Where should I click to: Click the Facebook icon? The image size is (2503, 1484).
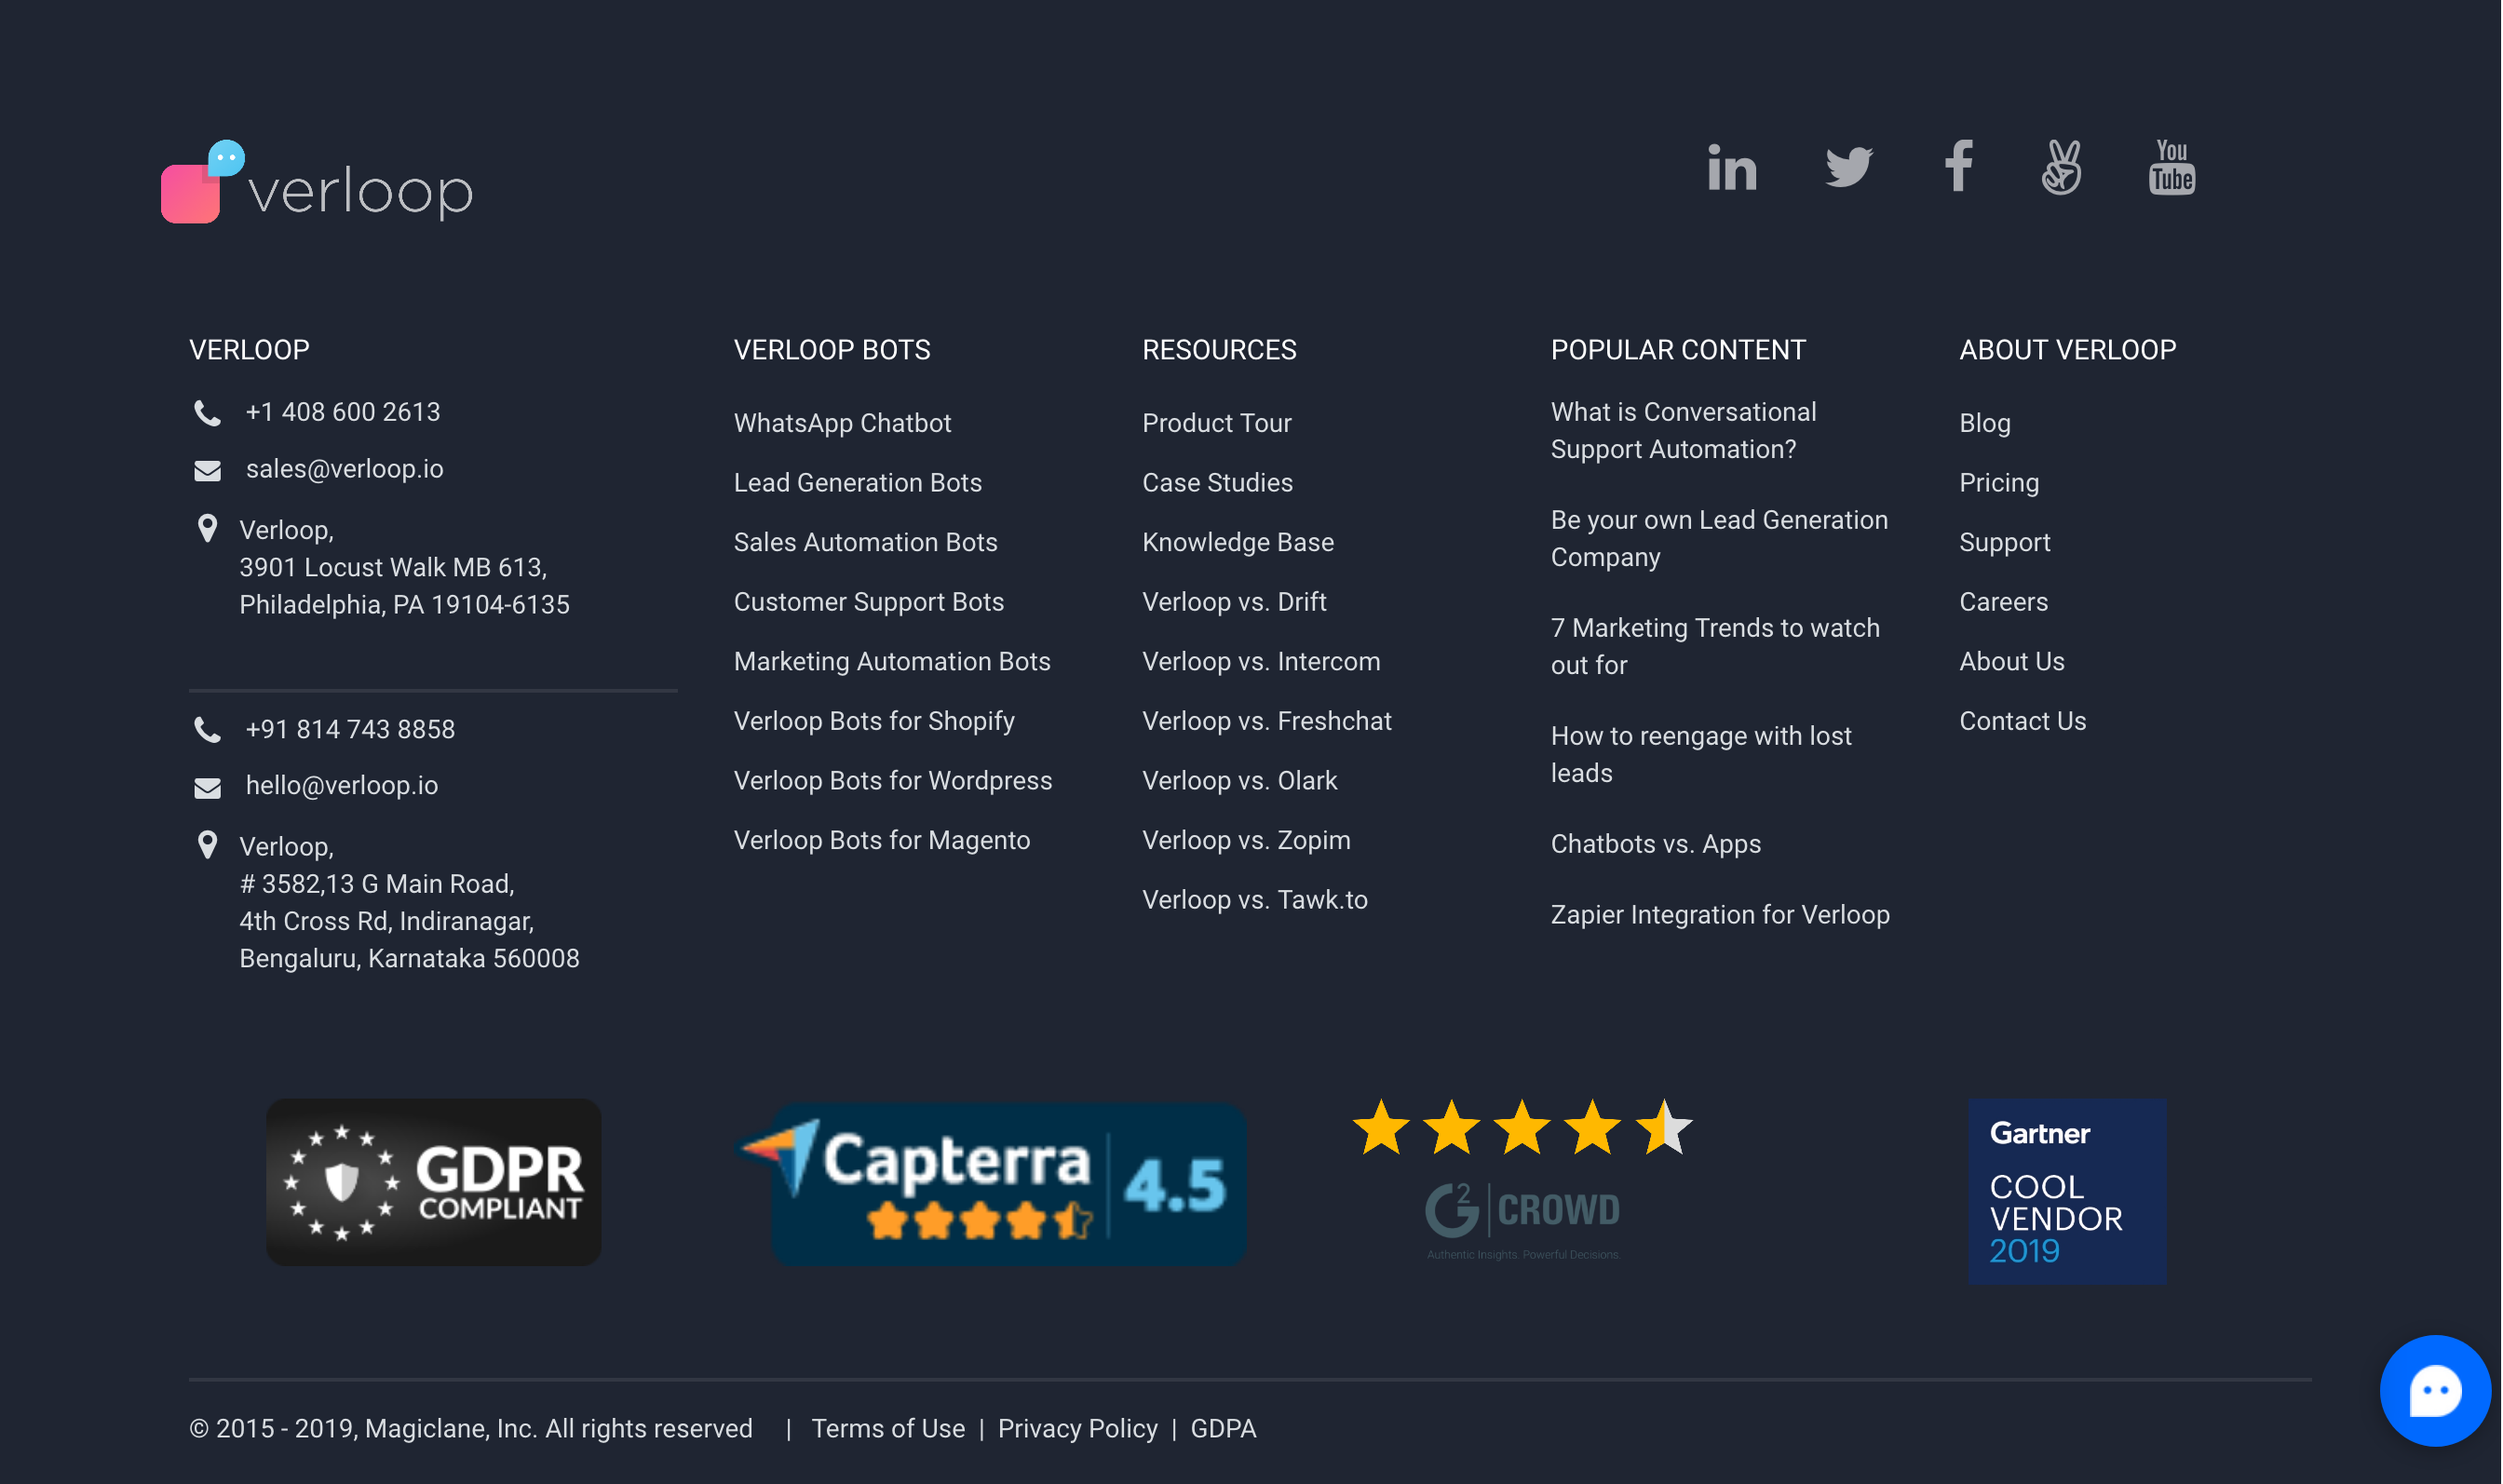point(1959,166)
